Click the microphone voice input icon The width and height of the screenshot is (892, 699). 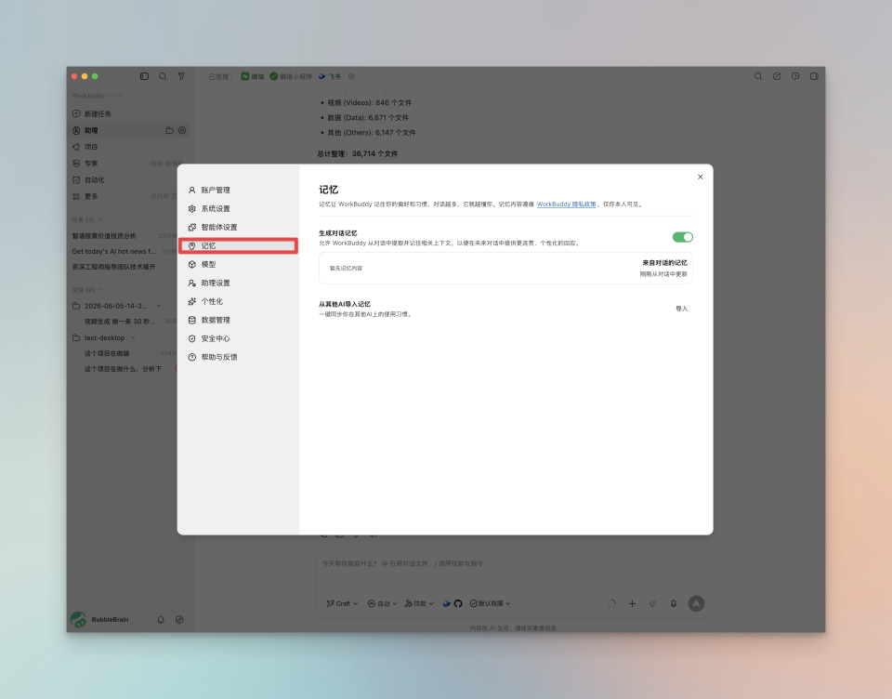click(674, 603)
